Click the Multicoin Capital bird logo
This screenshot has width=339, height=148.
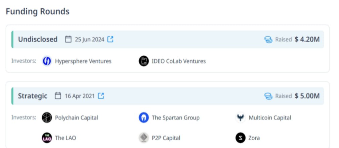pos(241,117)
